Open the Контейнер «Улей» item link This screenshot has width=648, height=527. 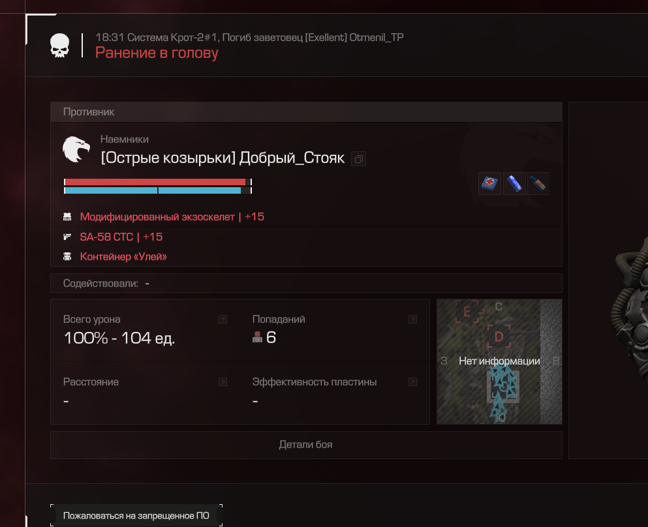tap(123, 256)
